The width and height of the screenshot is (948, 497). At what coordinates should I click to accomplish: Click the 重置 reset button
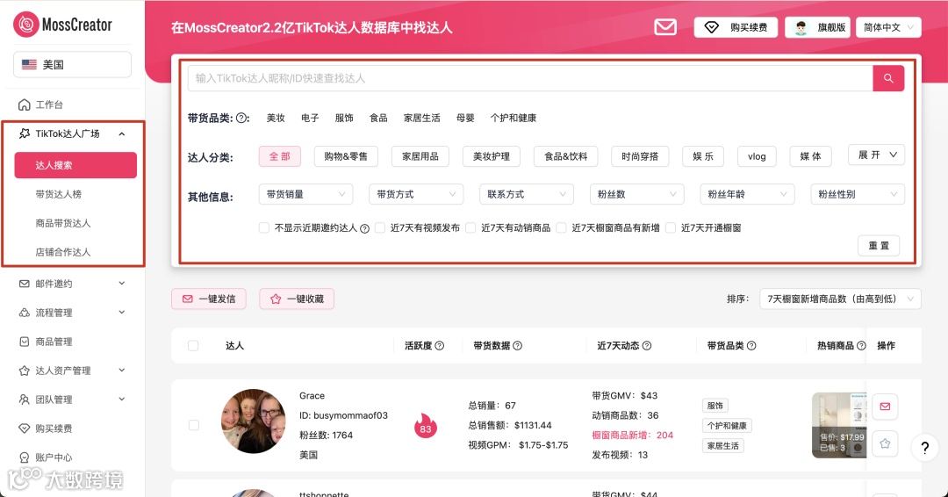(x=879, y=246)
